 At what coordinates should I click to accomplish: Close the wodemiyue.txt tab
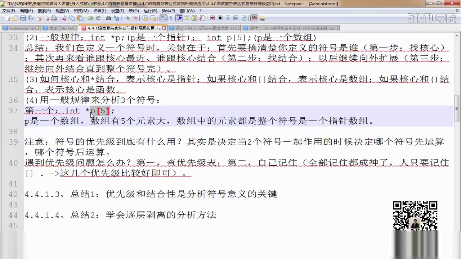[x=37, y=28]
